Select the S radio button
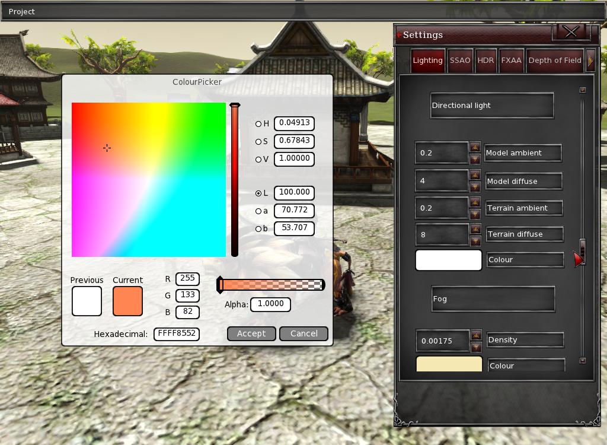Viewport: 607px width, 445px height. 258,142
